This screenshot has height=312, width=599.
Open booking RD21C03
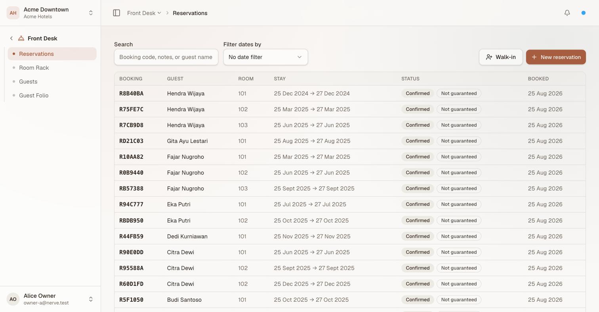(x=131, y=141)
